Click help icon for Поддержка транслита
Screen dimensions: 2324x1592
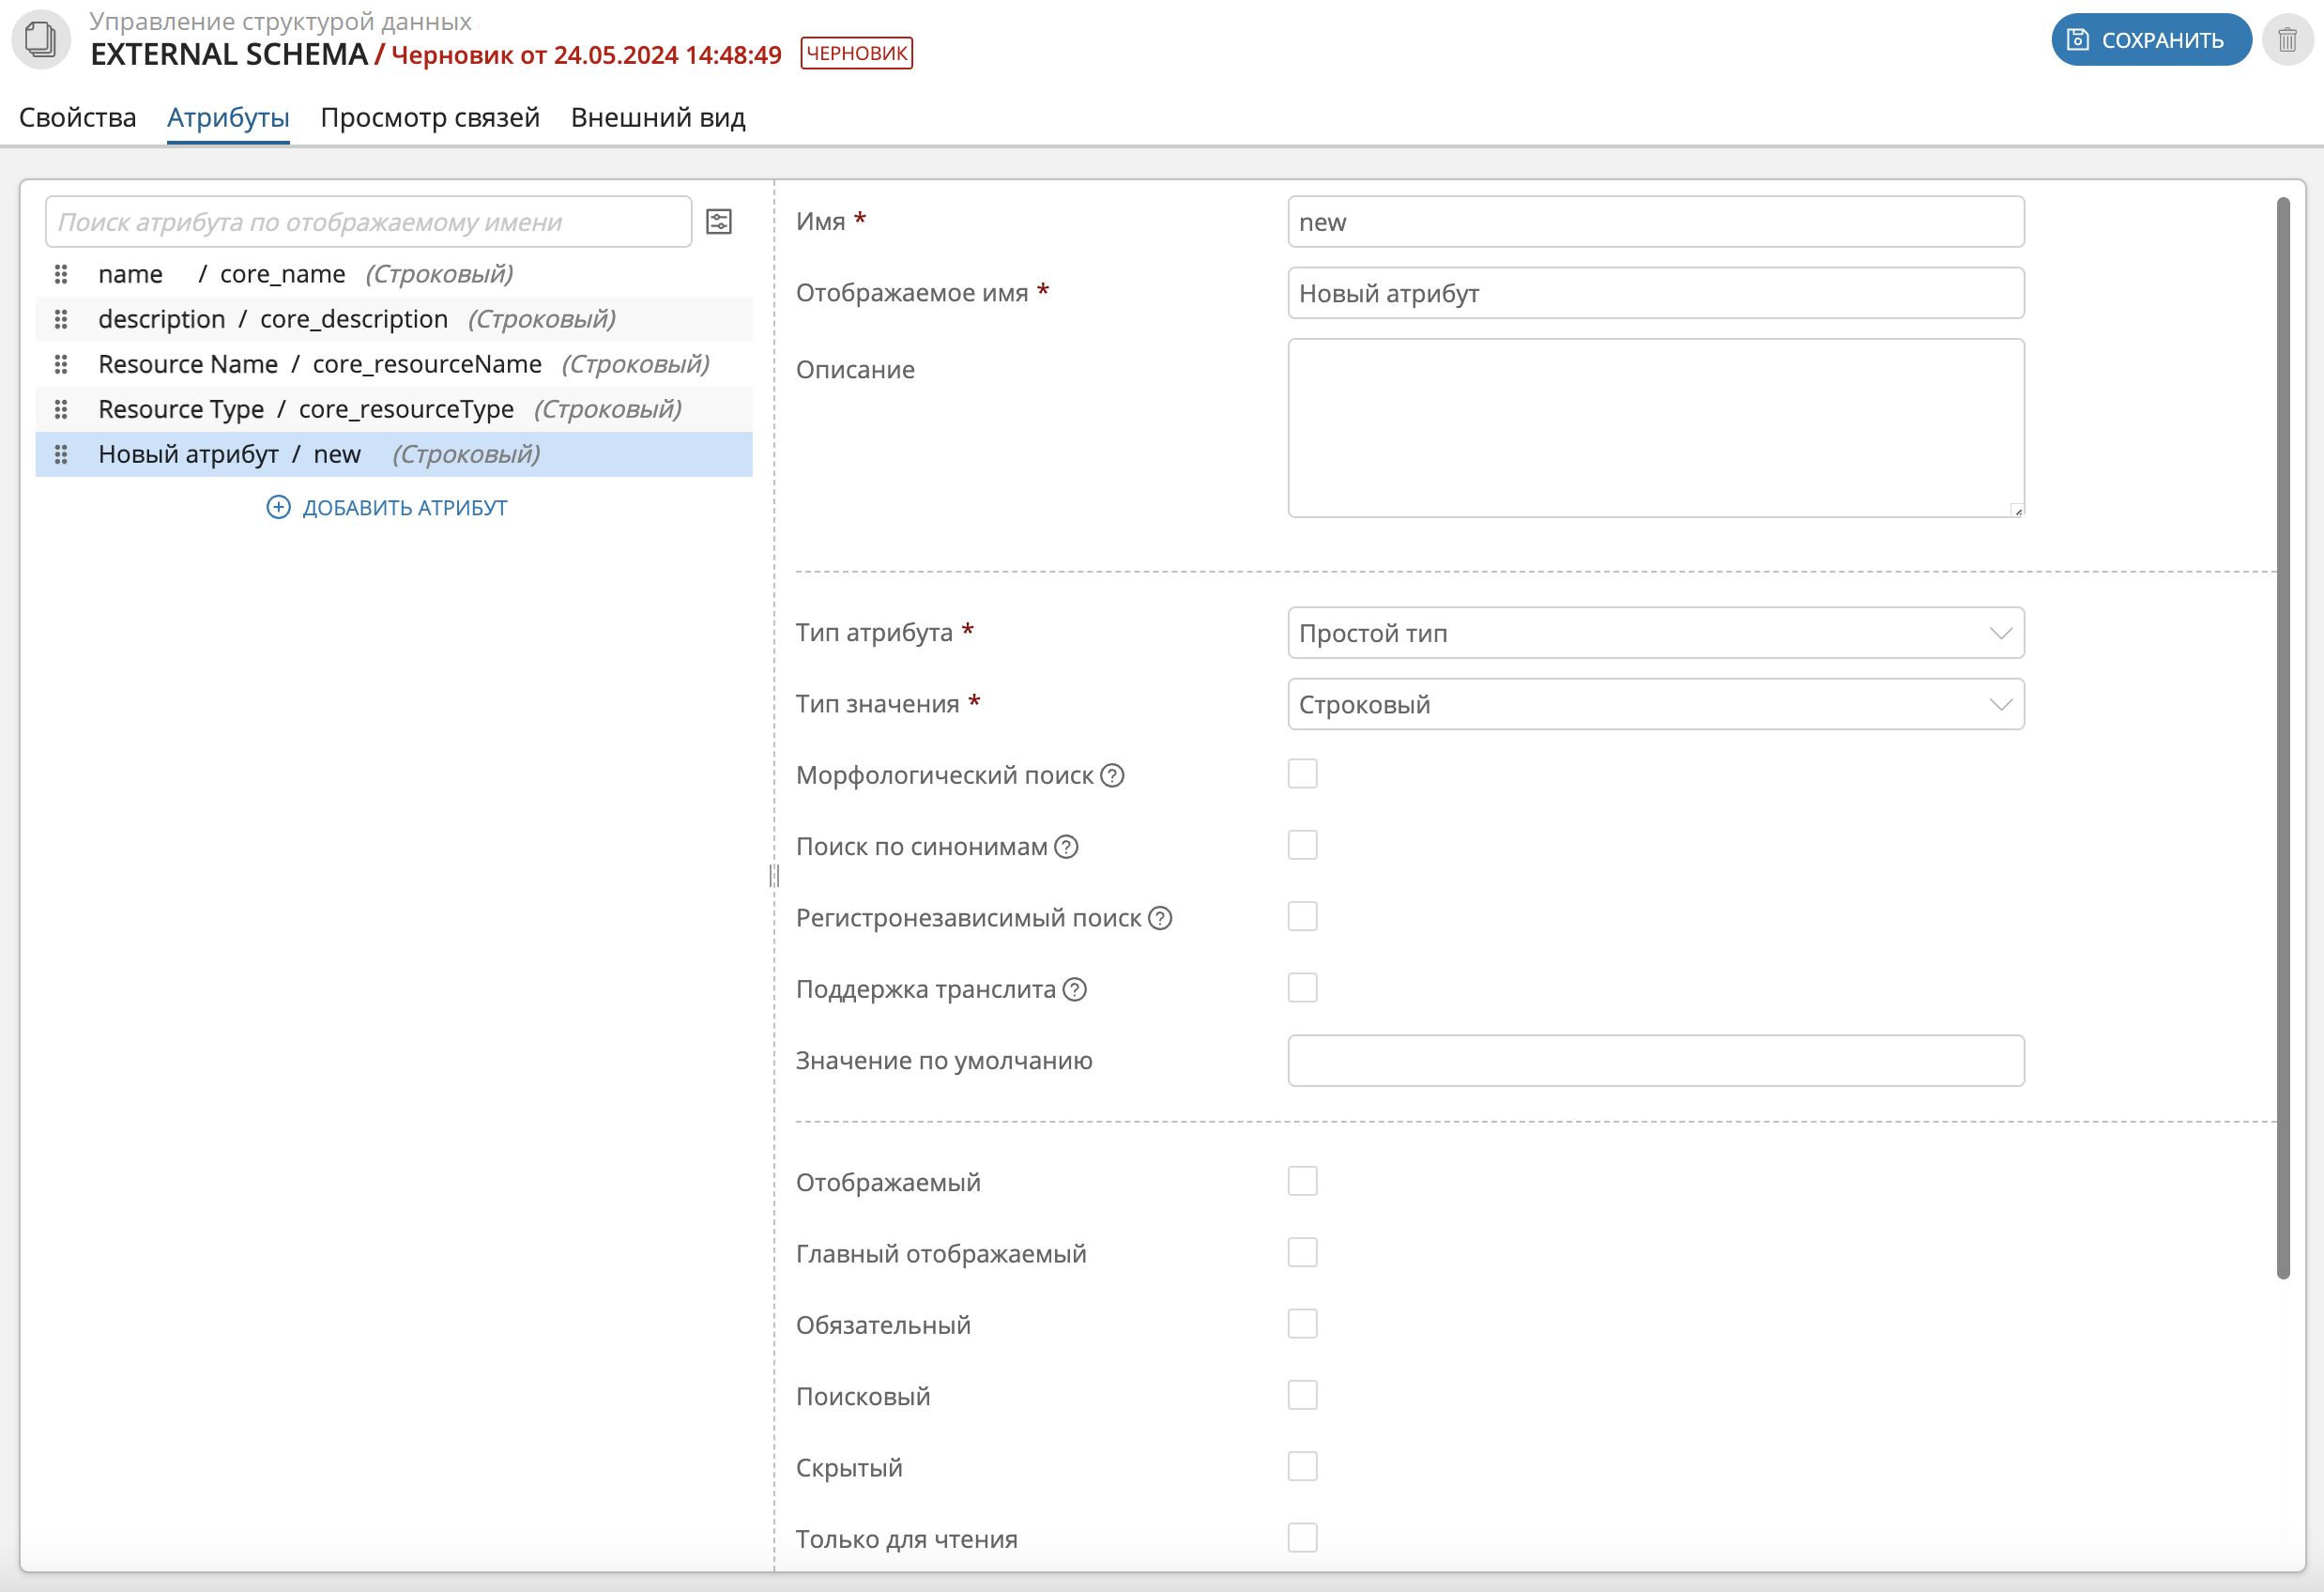1075,990
